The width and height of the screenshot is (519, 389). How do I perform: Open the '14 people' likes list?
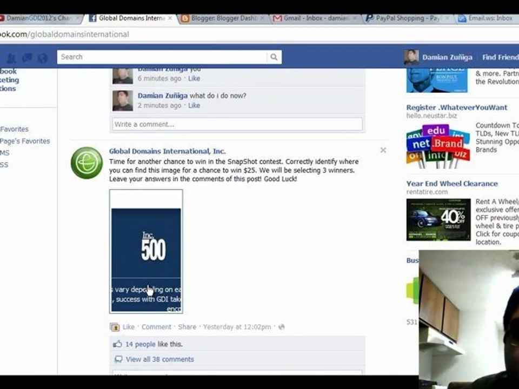point(141,344)
